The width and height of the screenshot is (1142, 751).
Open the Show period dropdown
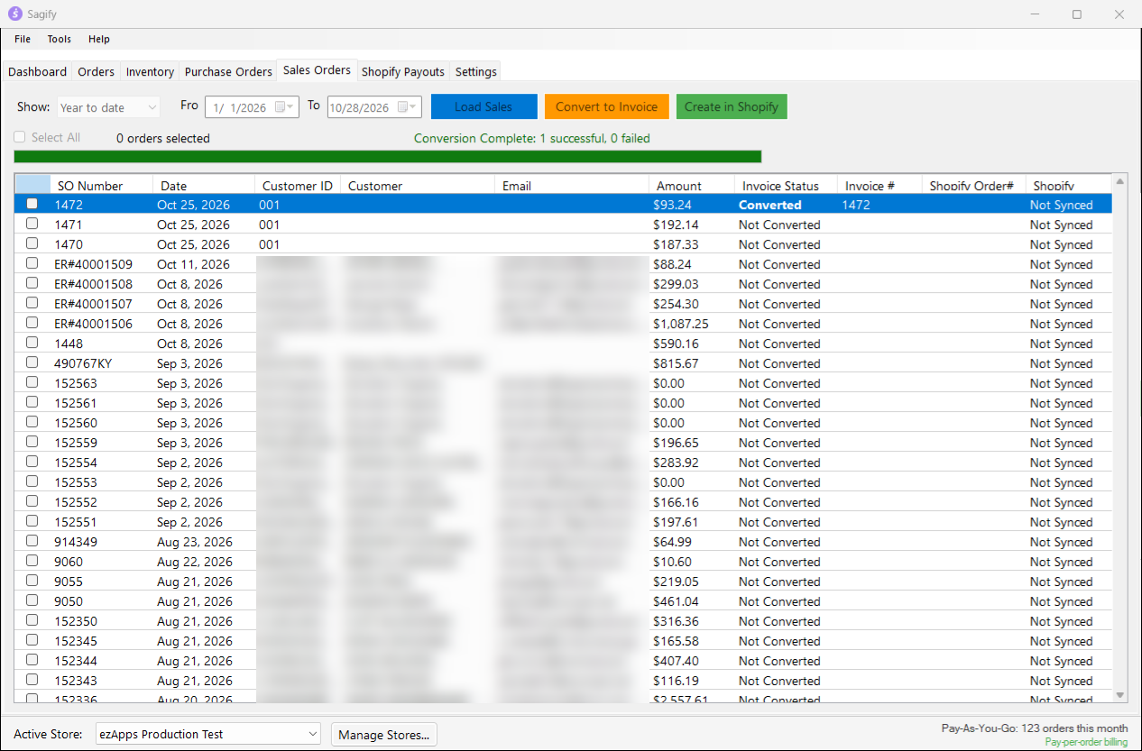coord(108,107)
